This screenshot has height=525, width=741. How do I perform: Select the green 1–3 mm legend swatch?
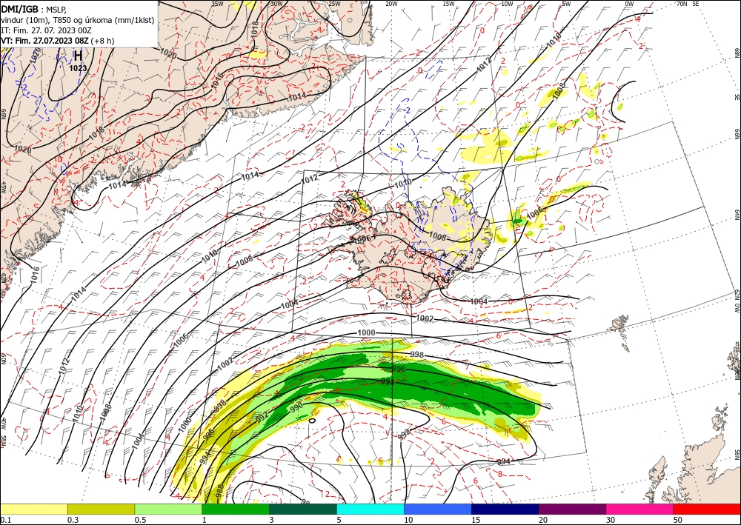pos(236,509)
